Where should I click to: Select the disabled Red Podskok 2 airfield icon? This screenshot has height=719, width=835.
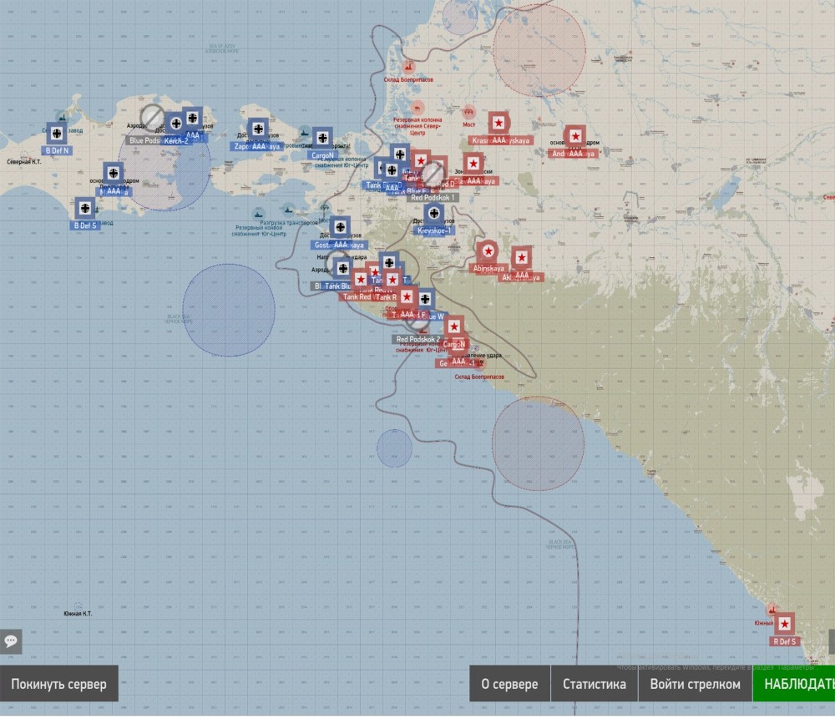click(x=418, y=321)
